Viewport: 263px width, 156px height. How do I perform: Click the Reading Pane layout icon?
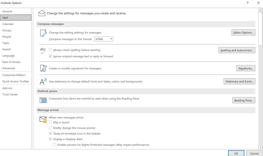(43, 100)
